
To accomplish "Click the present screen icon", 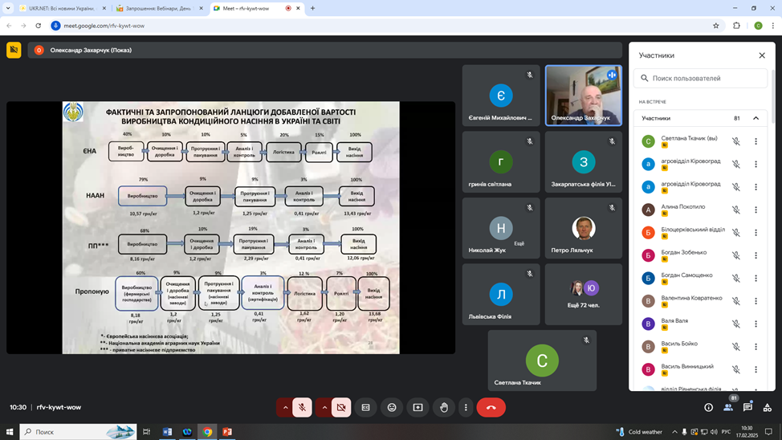I will [417, 408].
